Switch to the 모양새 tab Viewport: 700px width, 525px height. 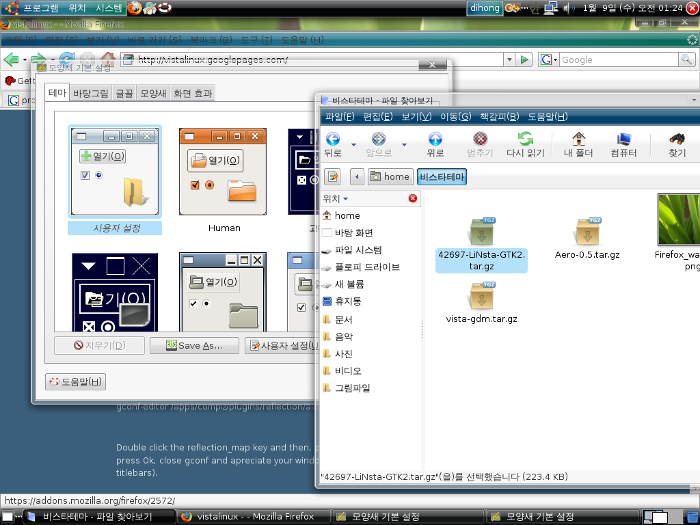[x=153, y=93]
